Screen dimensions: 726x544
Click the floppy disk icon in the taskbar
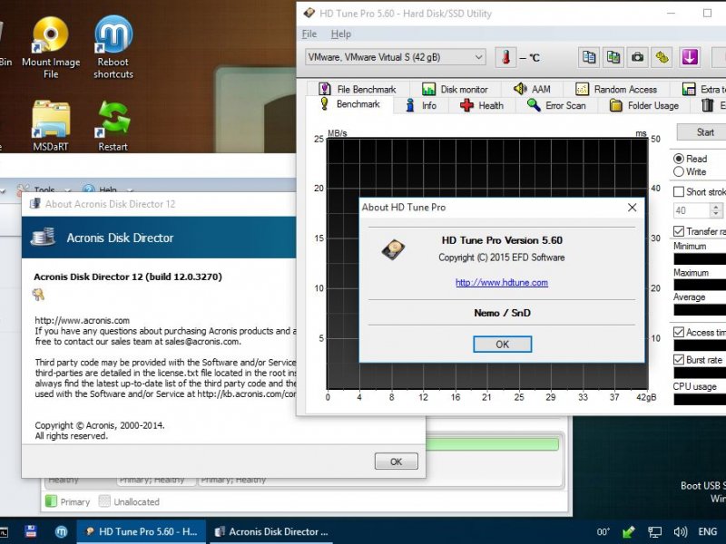click(x=31, y=531)
